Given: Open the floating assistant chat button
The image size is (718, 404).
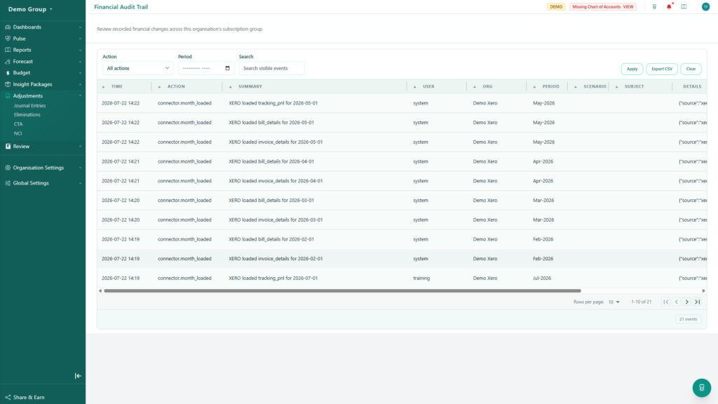Looking at the screenshot, I should [x=701, y=387].
